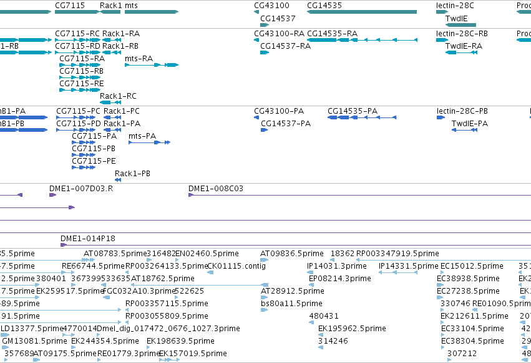Image resolution: width=531 pixels, height=363 pixels.
Task: Select the TwdlE-RA transcript label
Action: [464, 46]
